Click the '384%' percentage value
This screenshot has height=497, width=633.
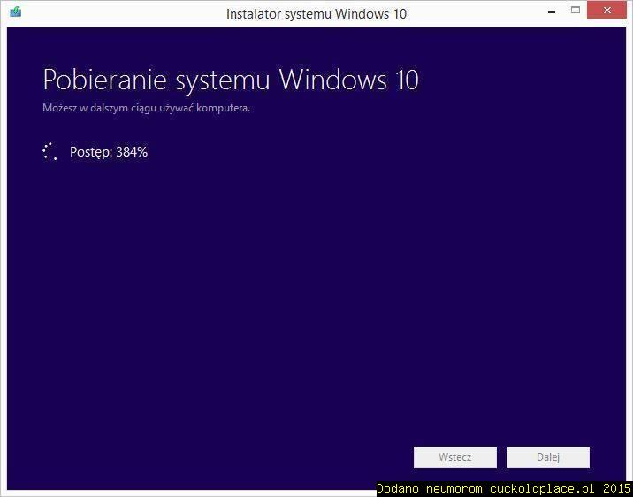[132, 152]
